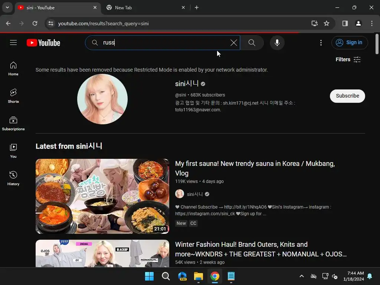Open a new browser tab with plus

coord(197,7)
